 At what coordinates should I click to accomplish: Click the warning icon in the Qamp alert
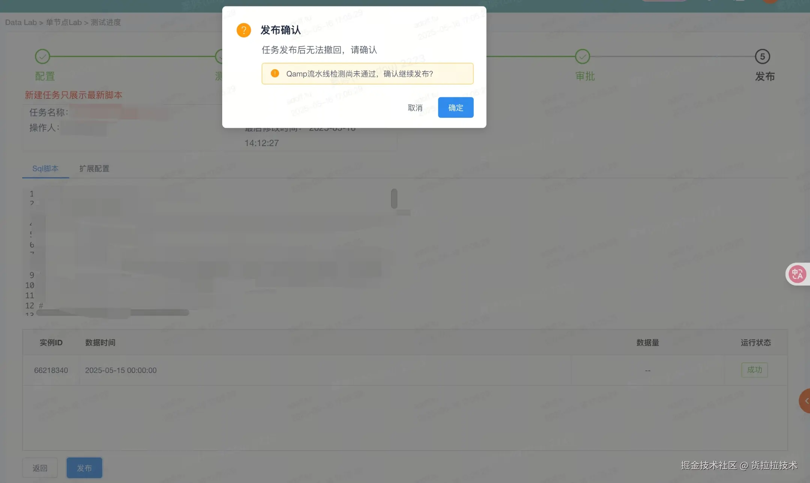tap(274, 74)
